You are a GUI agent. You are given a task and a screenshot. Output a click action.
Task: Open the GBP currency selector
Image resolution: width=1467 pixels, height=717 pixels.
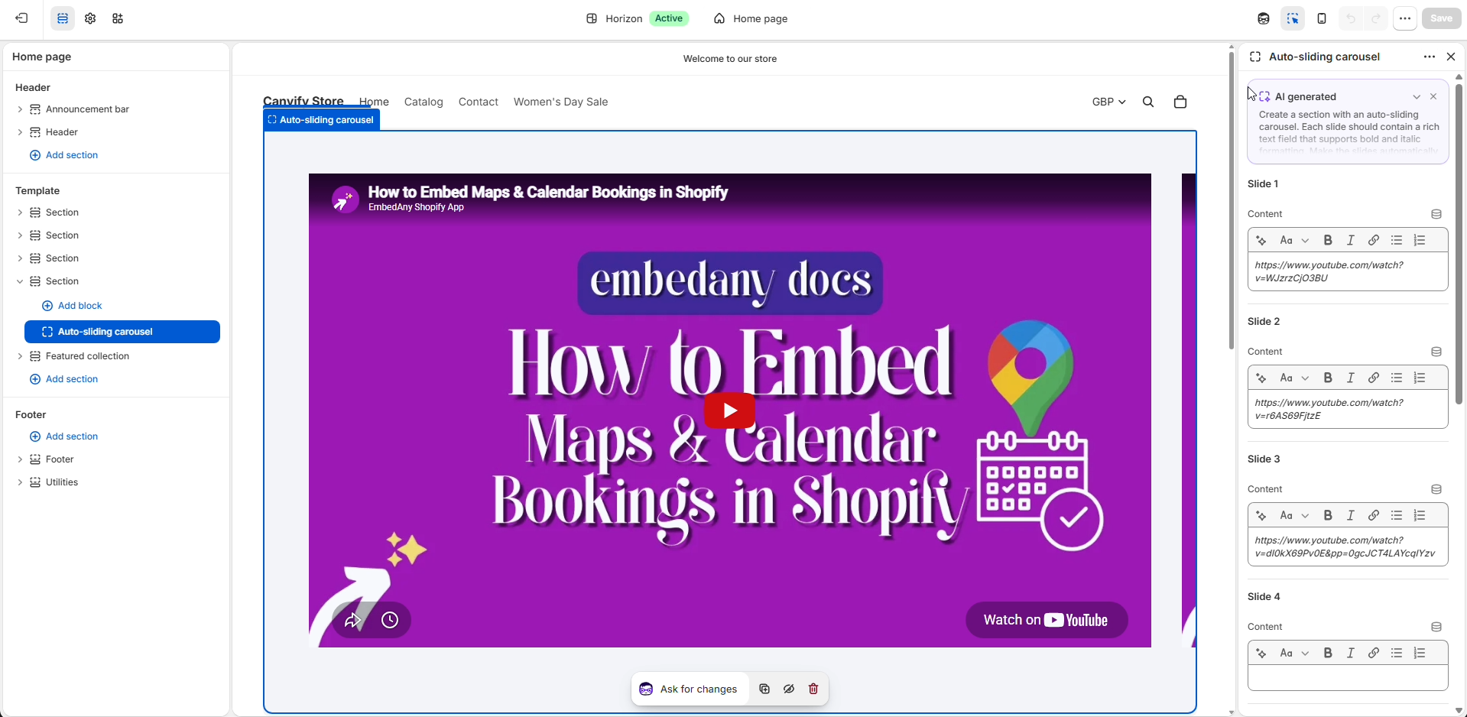1108,102
